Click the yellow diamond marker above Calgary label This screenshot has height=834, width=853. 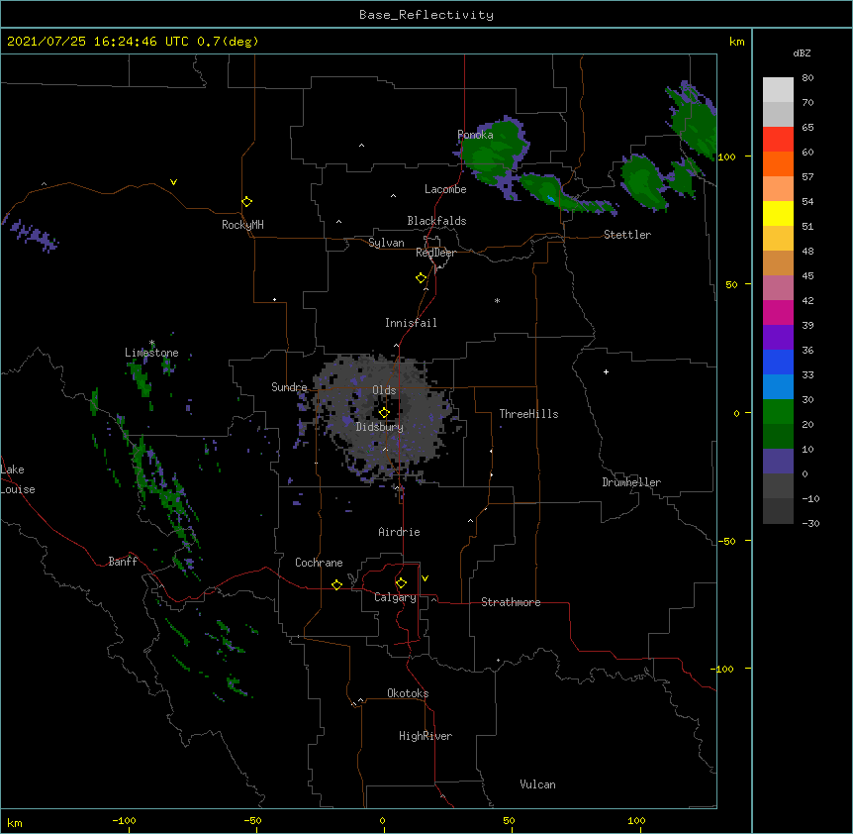[401, 583]
